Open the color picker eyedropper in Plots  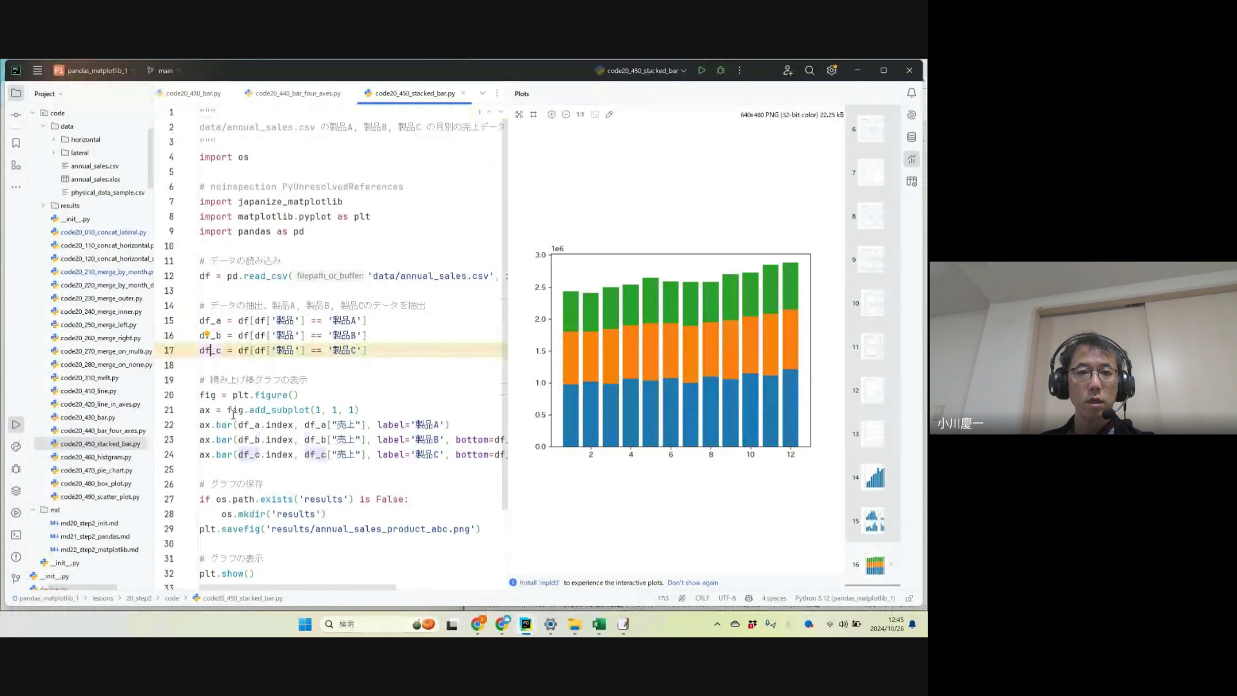(x=609, y=114)
